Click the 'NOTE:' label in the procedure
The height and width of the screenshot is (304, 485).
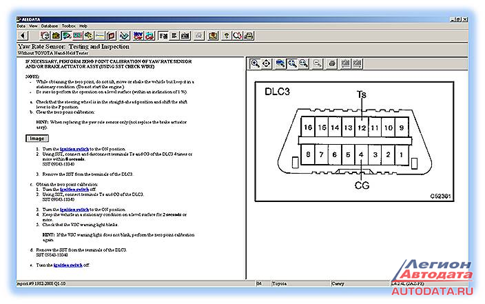pyautogui.click(x=32, y=77)
